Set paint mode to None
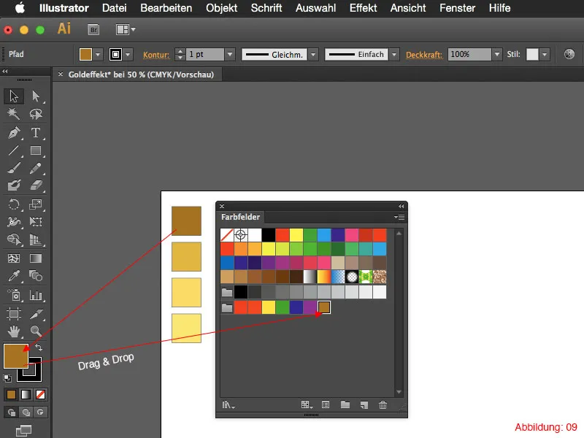Viewport: 584px width, 438px height. click(x=40, y=394)
